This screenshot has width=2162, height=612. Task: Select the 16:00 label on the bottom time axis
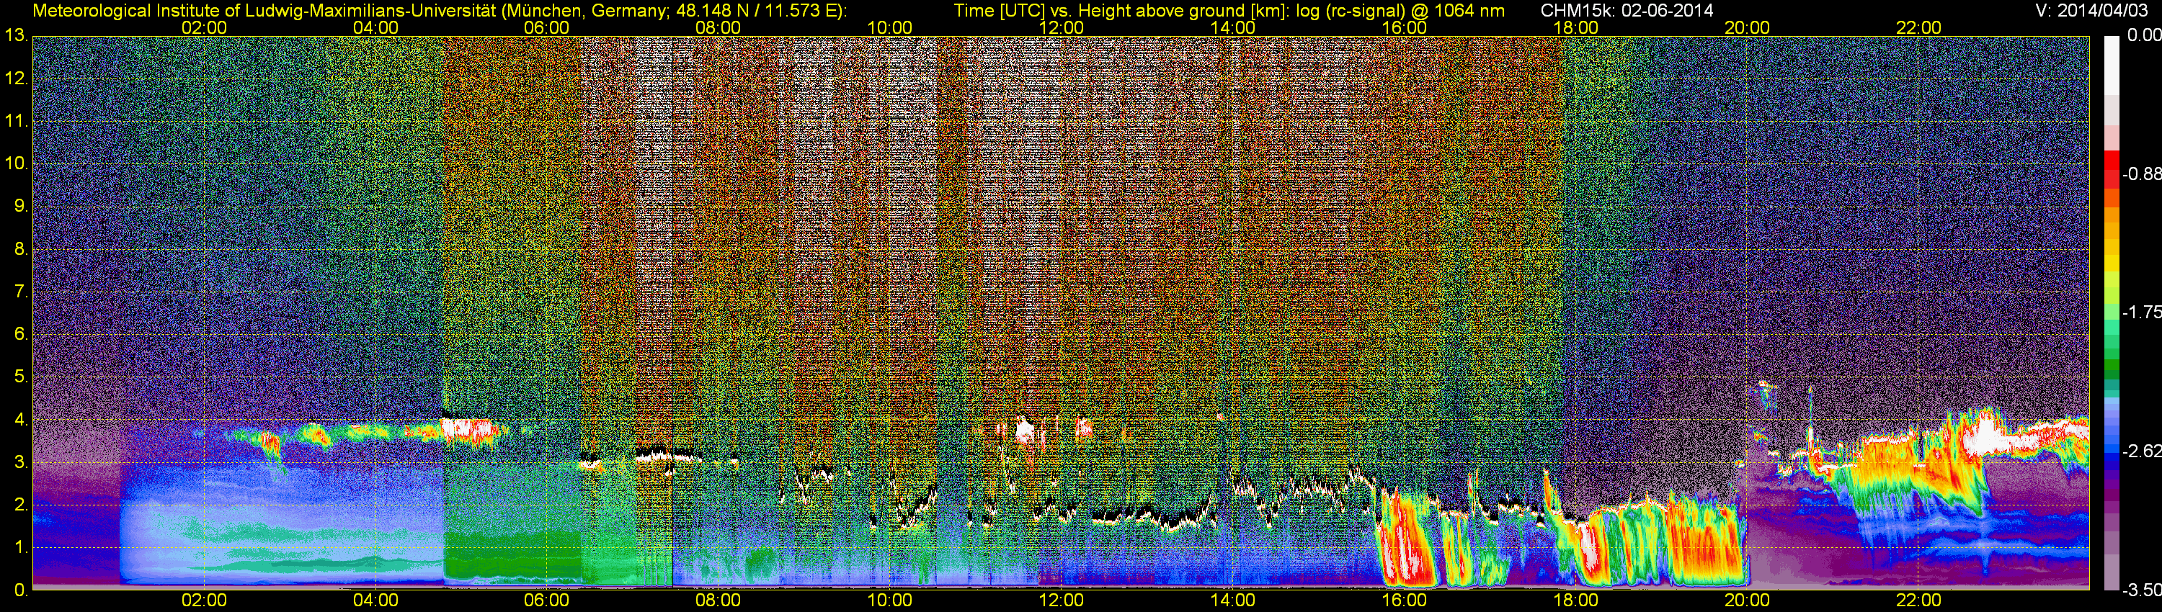[1404, 601]
